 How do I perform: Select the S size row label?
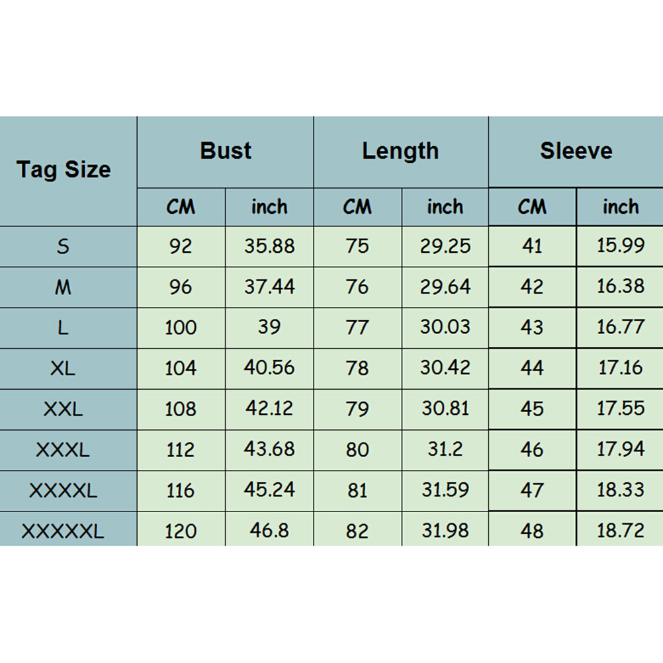click(x=63, y=246)
